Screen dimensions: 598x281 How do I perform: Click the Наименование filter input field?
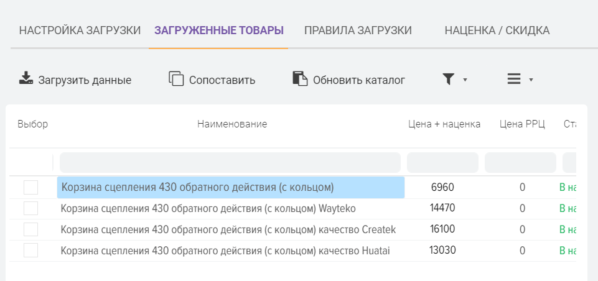(230, 163)
